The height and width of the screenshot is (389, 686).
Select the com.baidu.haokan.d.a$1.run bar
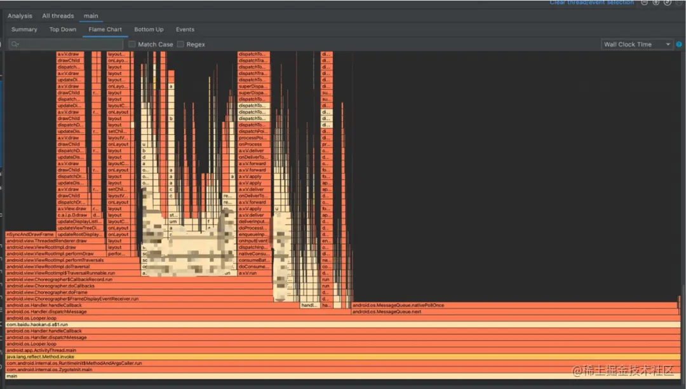click(342, 325)
